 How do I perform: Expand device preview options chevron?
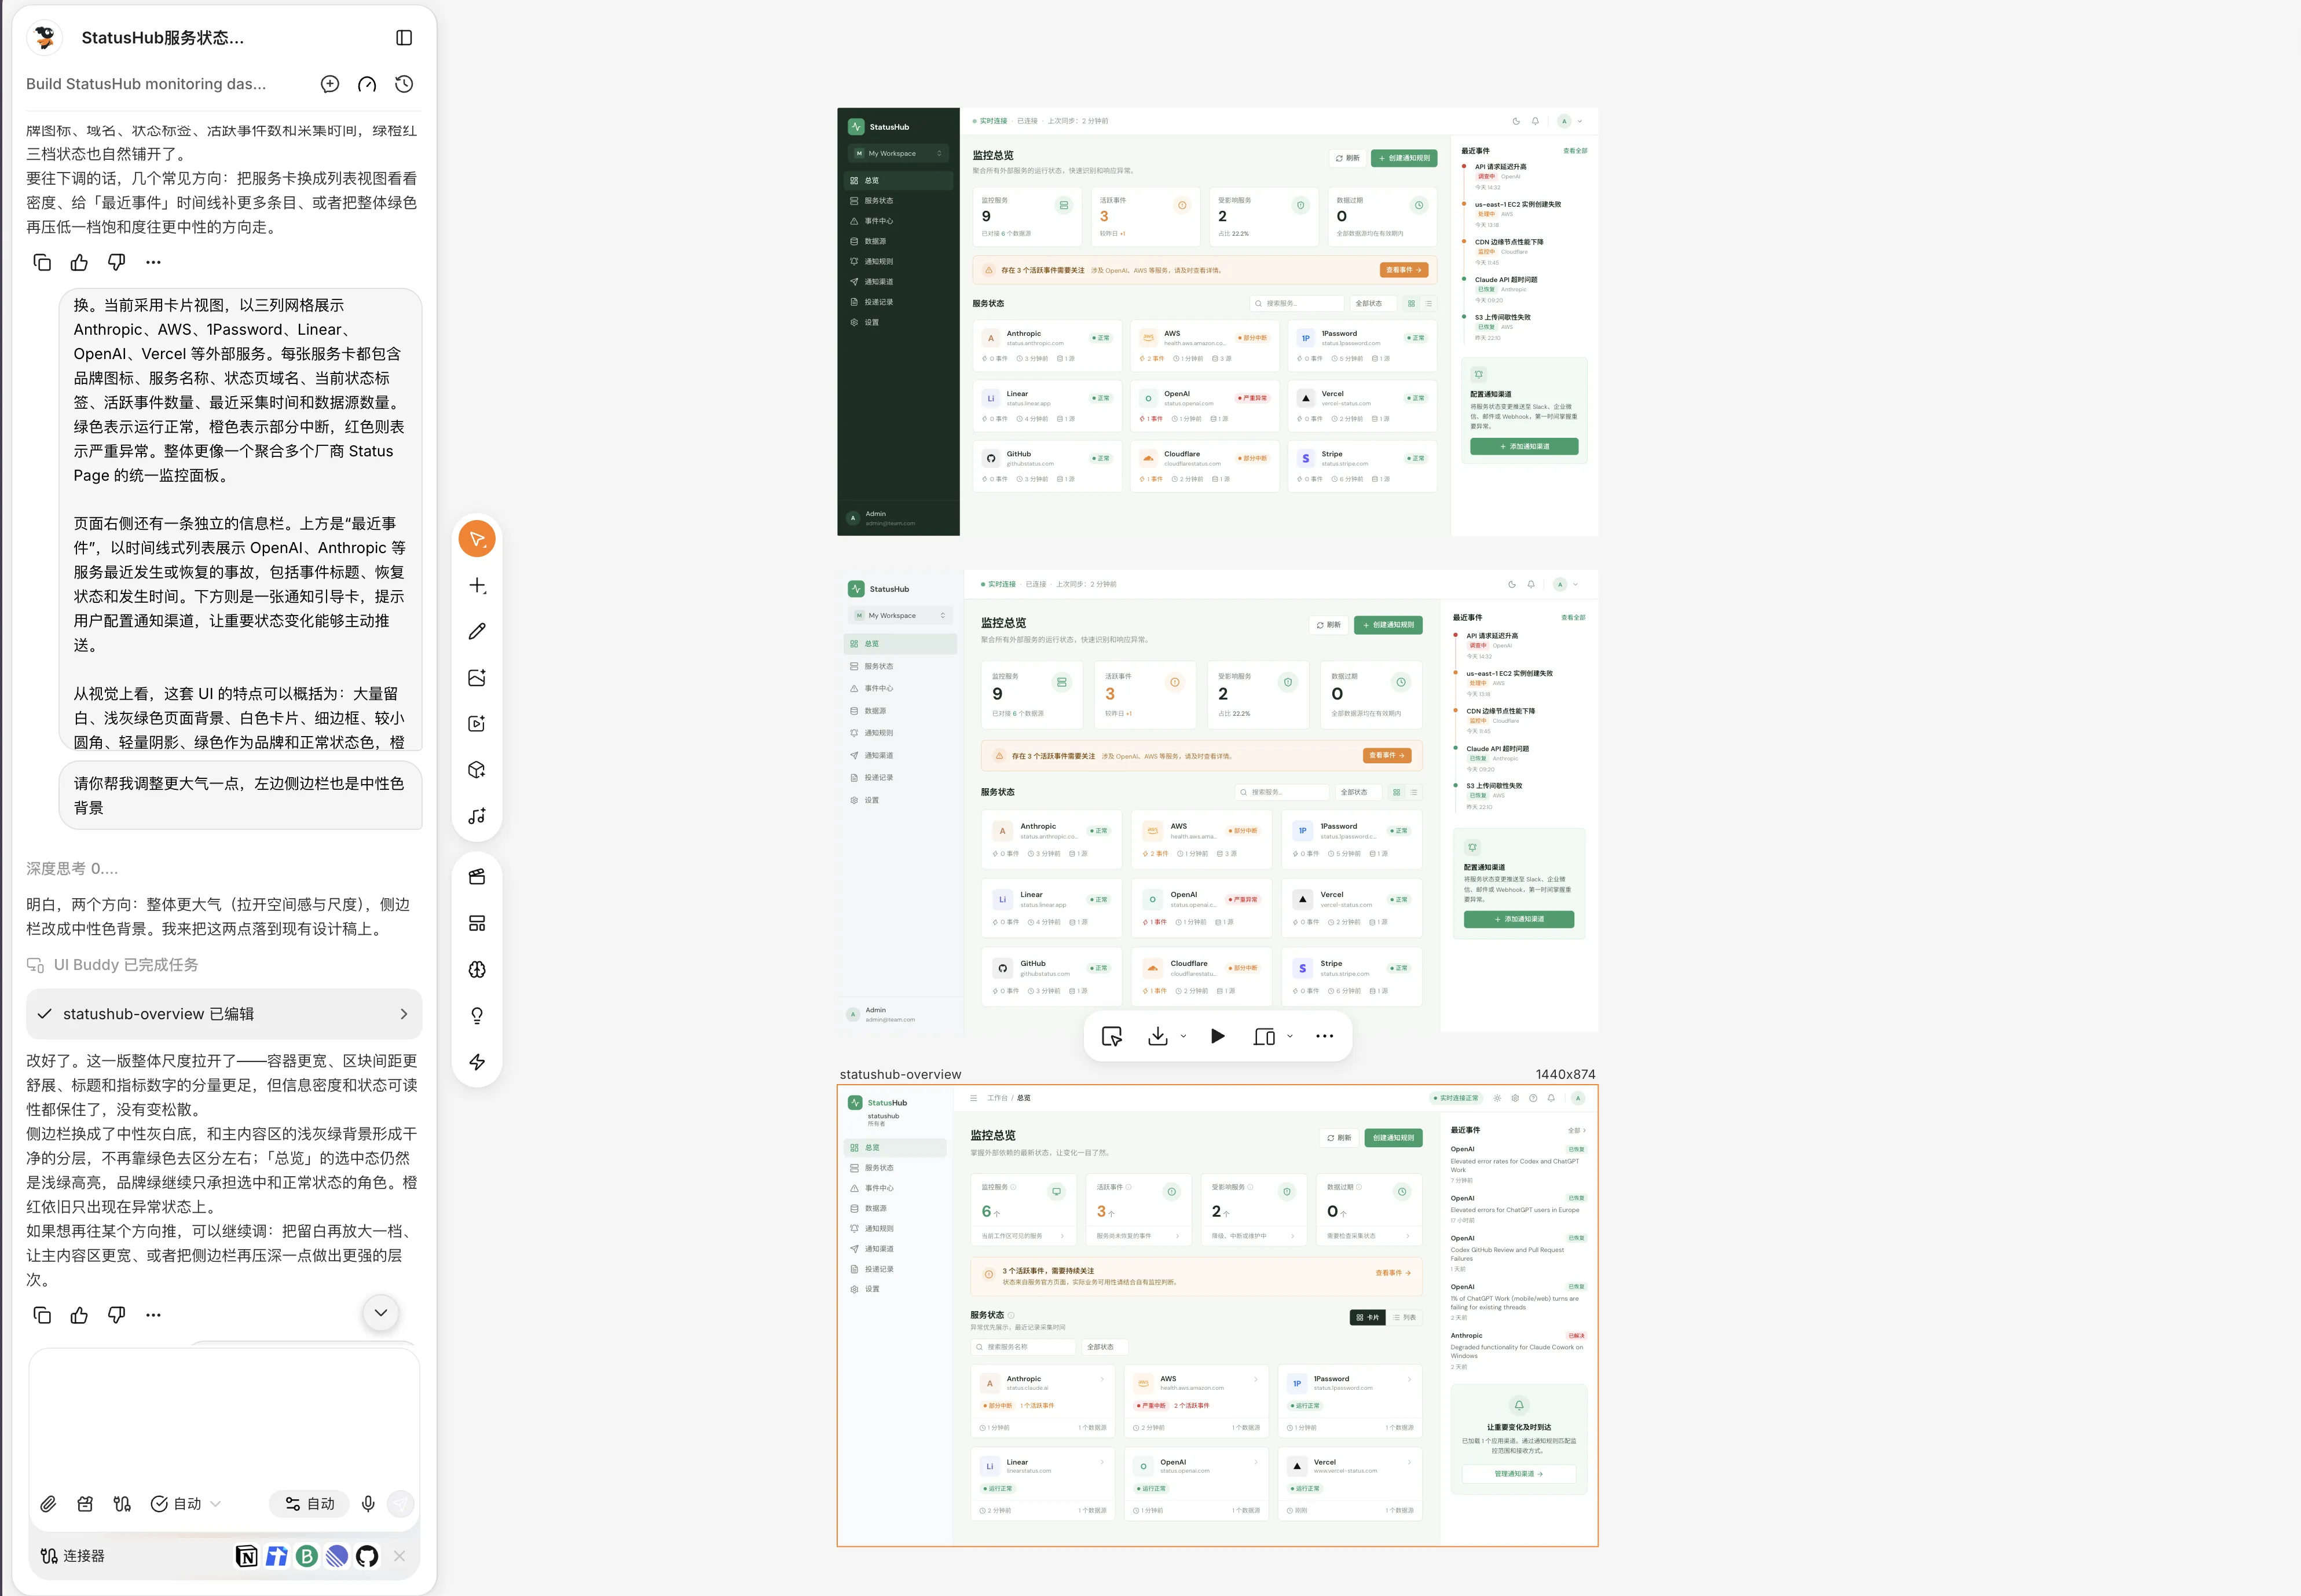[1289, 1036]
